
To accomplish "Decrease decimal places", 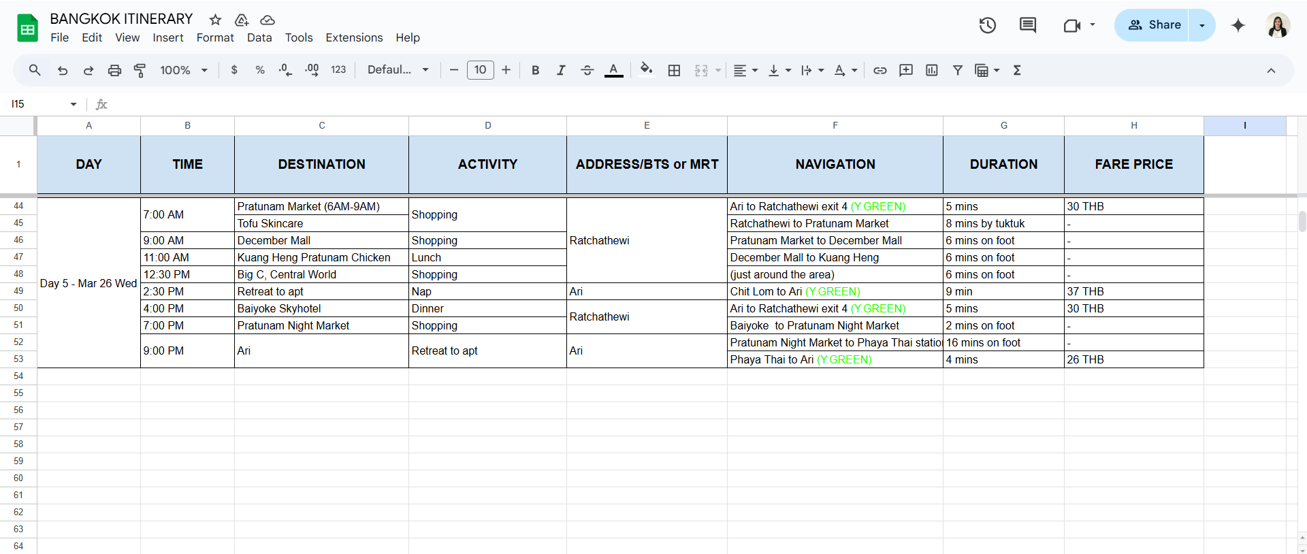I will (x=286, y=70).
